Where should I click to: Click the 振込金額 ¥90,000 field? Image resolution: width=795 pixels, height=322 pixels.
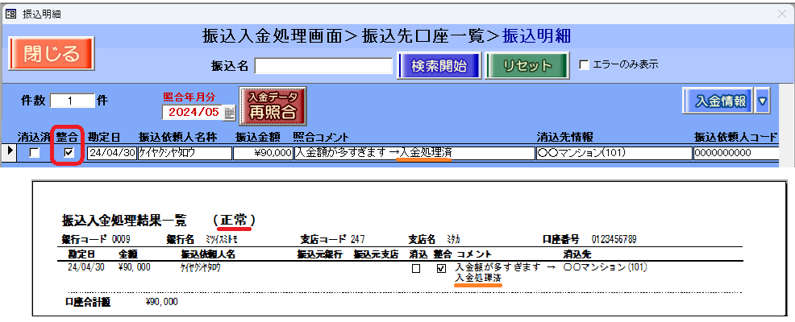[x=263, y=152]
